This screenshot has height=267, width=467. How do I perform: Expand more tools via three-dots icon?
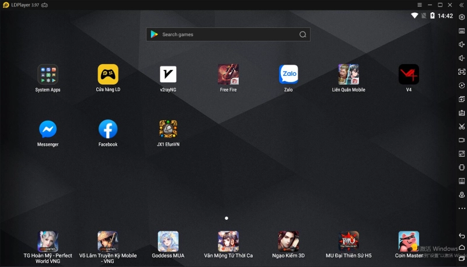(x=462, y=208)
